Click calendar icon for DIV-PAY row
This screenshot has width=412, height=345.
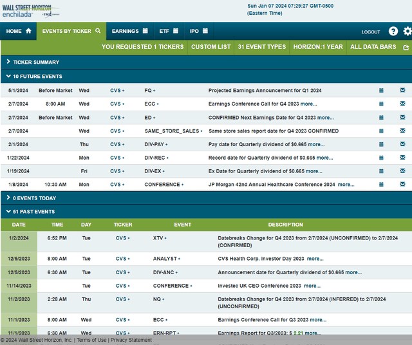coord(381,144)
